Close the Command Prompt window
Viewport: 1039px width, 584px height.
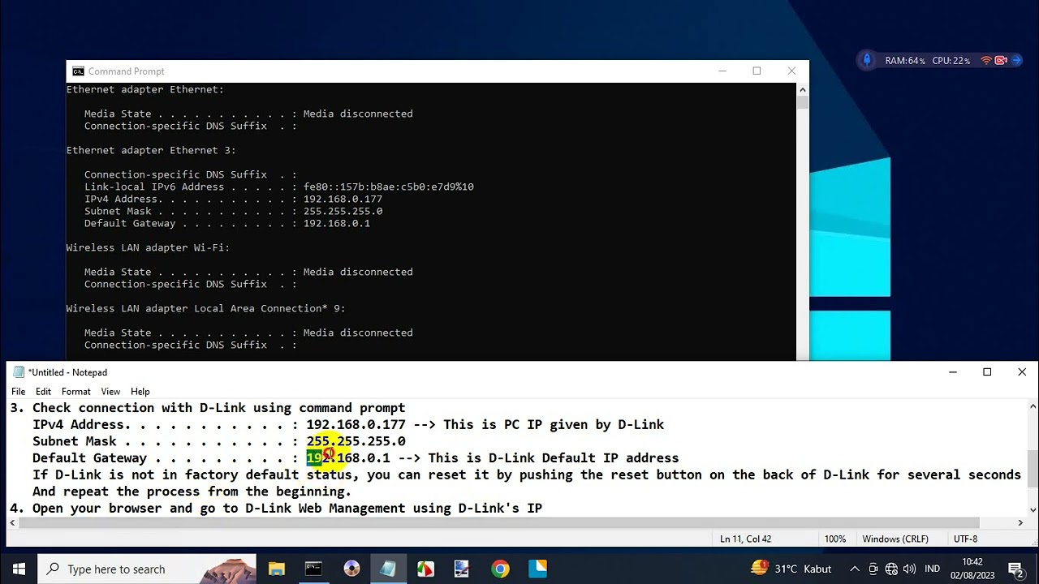coord(791,71)
